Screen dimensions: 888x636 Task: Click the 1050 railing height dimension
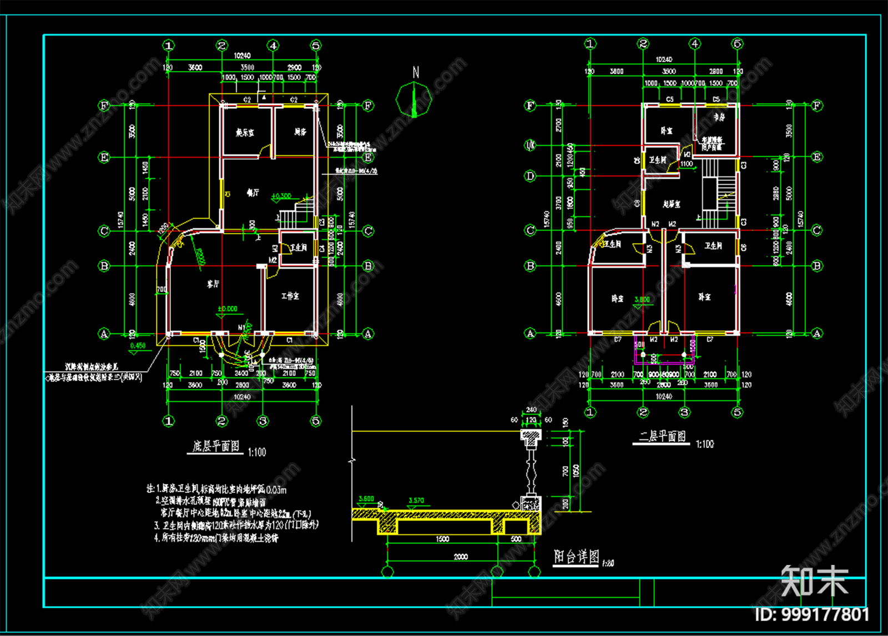tap(576, 471)
